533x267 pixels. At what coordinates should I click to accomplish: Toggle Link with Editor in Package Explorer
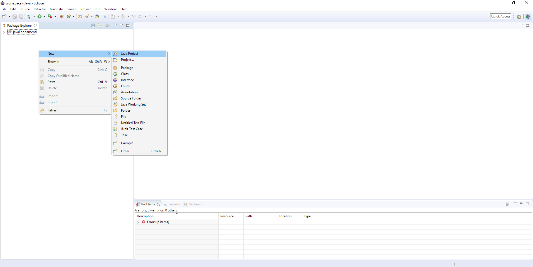coord(99,25)
